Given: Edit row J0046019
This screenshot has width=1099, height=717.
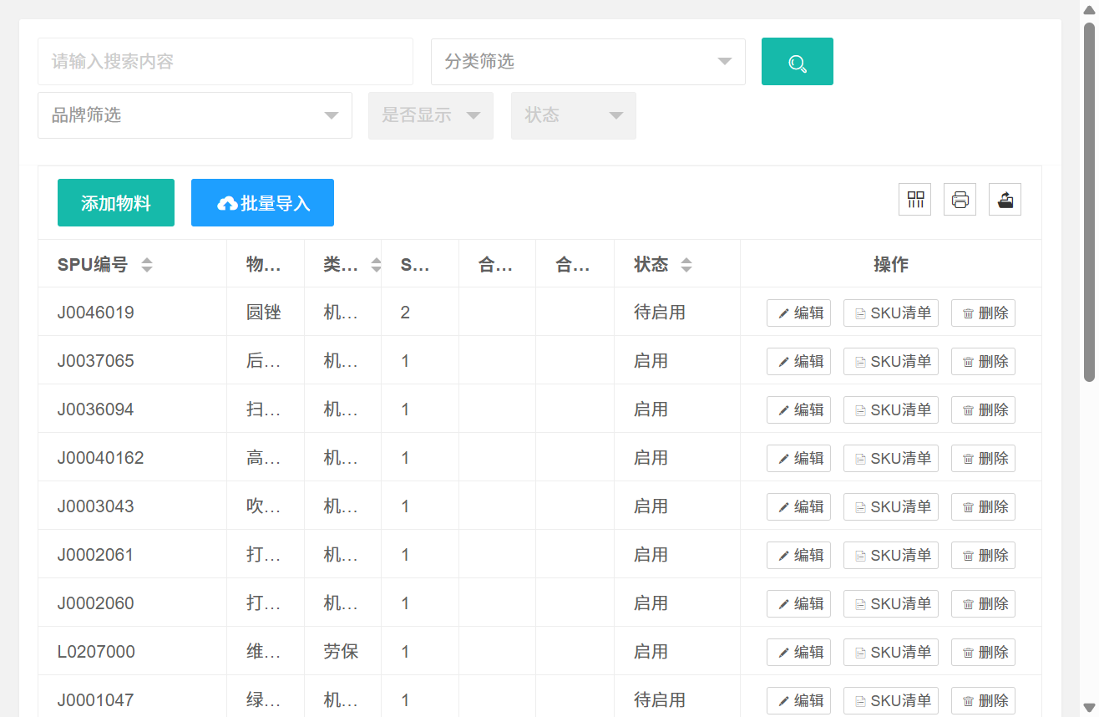Looking at the screenshot, I should (x=798, y=313).
